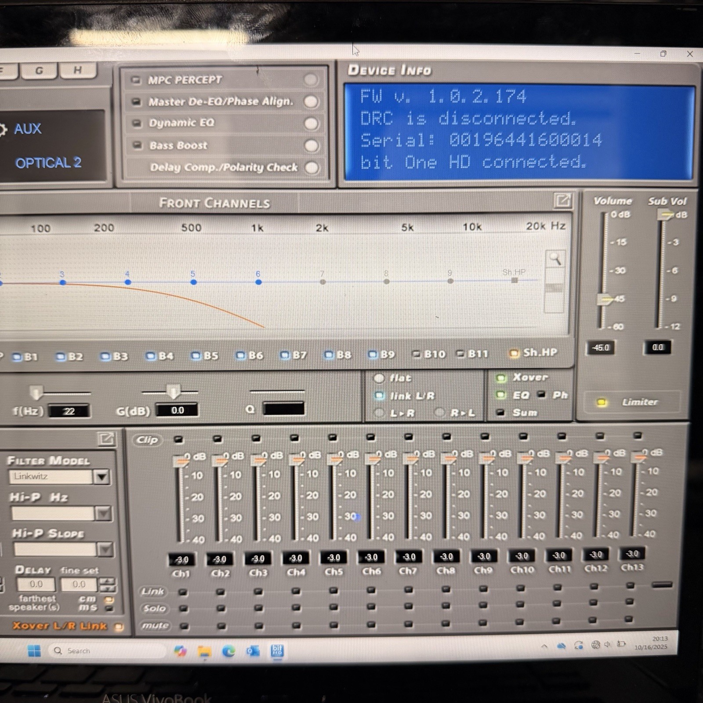Toggle the Limiter indicator
The image size is (703, 703).
point(602,402)
